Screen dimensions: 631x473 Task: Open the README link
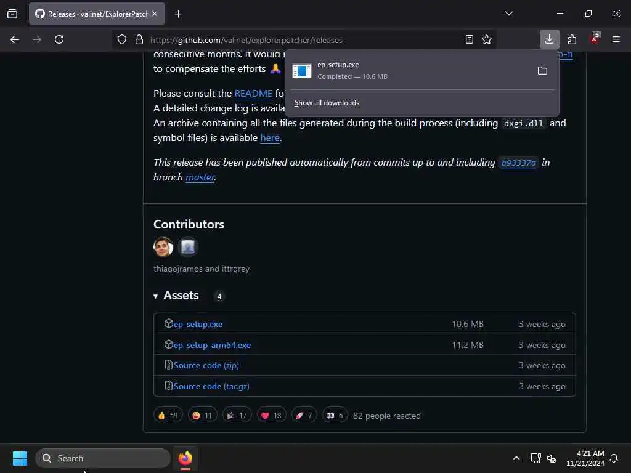(253, 94)
